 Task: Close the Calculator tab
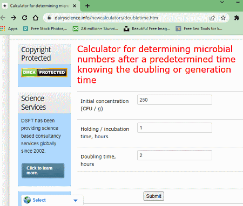click(x=75, y=6)
